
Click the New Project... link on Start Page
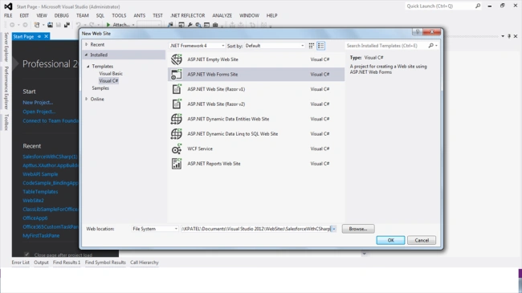pos(38,103)
